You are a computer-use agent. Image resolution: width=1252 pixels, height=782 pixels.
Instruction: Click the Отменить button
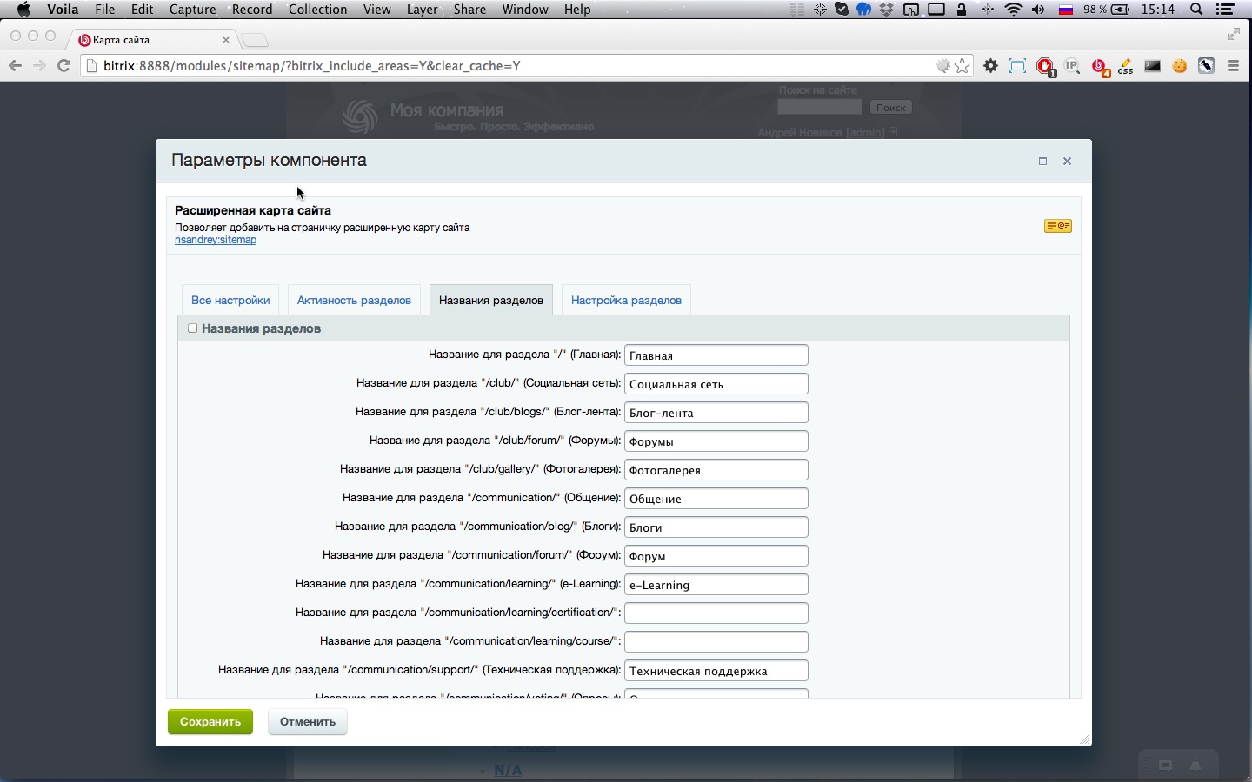308,722
